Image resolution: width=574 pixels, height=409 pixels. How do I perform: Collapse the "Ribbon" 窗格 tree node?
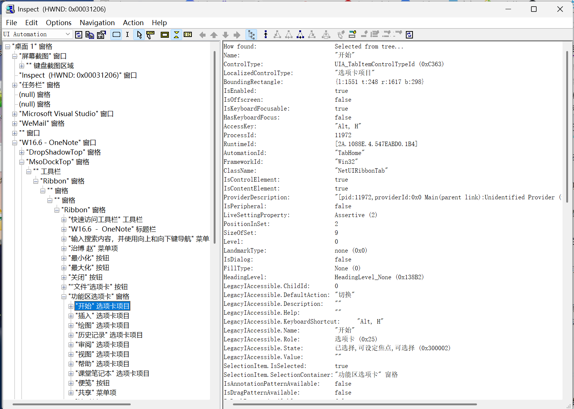[x=57, y=210]
